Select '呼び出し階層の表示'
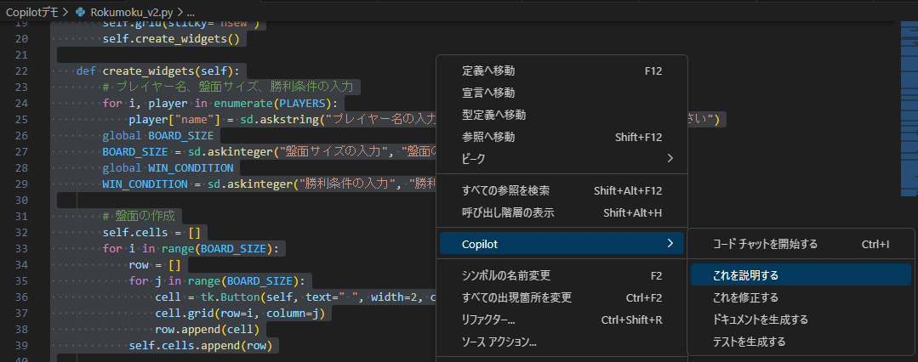The image size is (918, 362). (x=508, y=213)
